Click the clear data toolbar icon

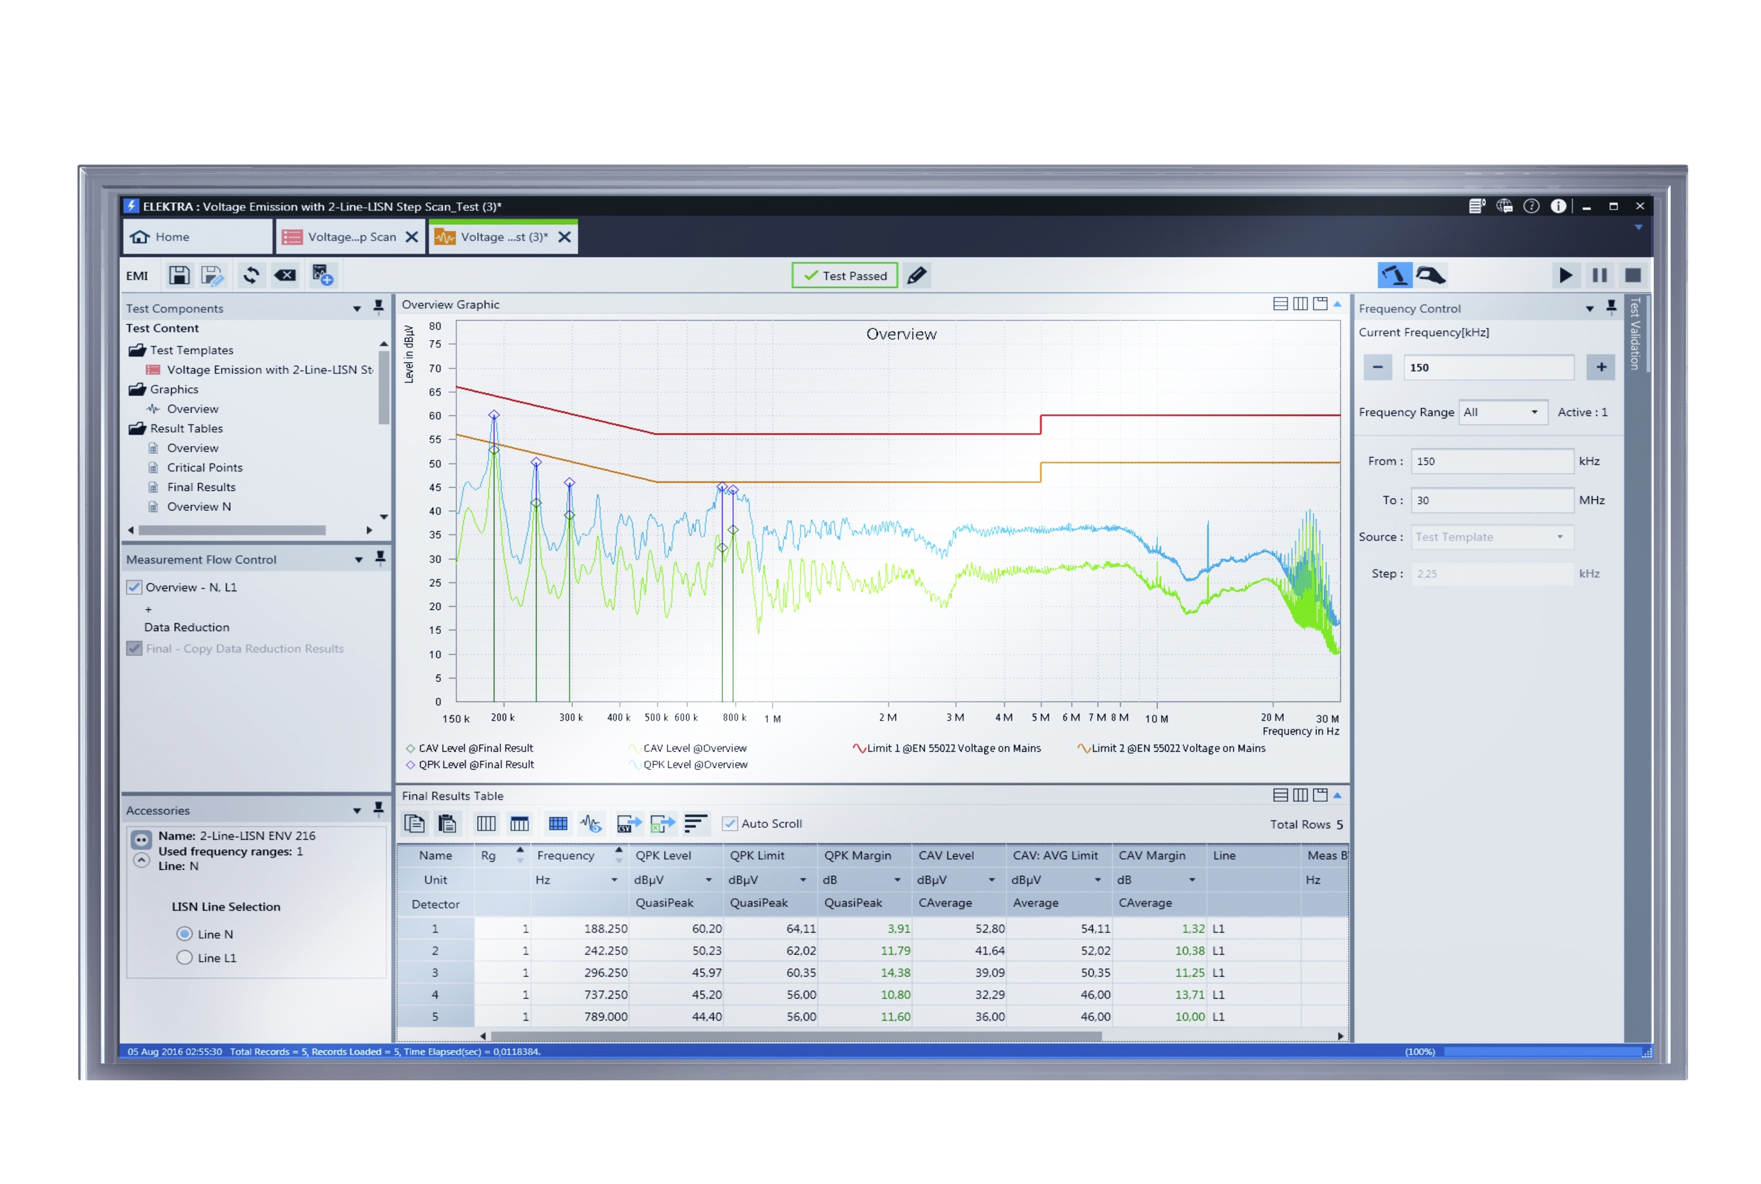[286, 276]
